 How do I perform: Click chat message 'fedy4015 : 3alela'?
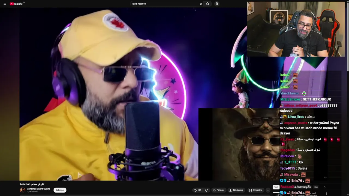(294, 168)
